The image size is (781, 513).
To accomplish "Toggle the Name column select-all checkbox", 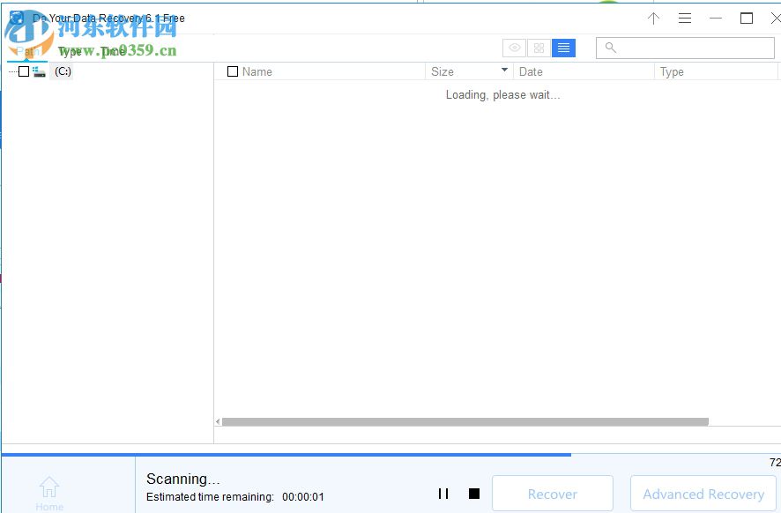I will 234,71.
